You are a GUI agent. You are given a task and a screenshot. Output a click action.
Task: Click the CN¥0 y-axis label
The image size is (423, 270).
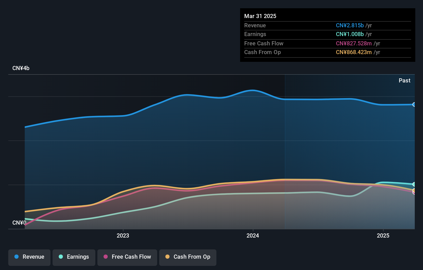[x=19, y=223]
